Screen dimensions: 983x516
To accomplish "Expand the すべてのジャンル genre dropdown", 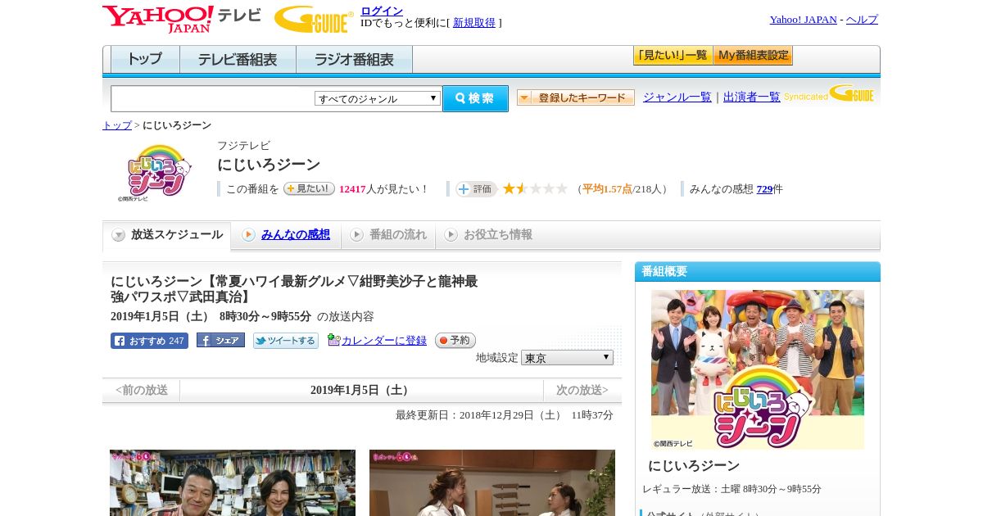I will tap(378, 98).
